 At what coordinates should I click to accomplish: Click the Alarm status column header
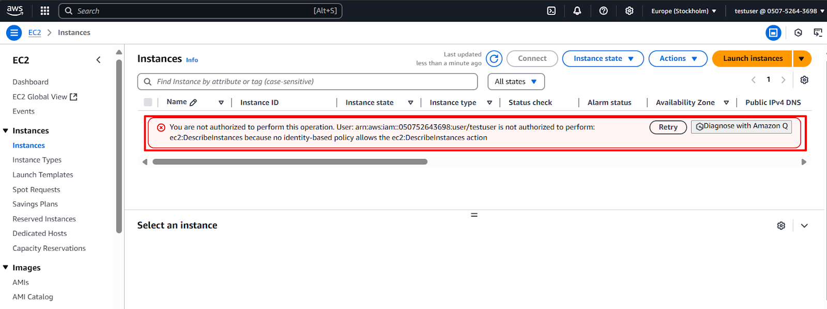pyautogui.click(x=609, y=103)
